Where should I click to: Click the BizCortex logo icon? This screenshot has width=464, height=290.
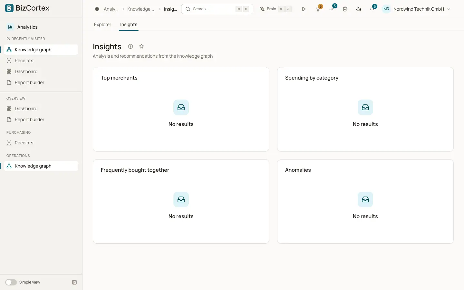[x=9, y=8]
